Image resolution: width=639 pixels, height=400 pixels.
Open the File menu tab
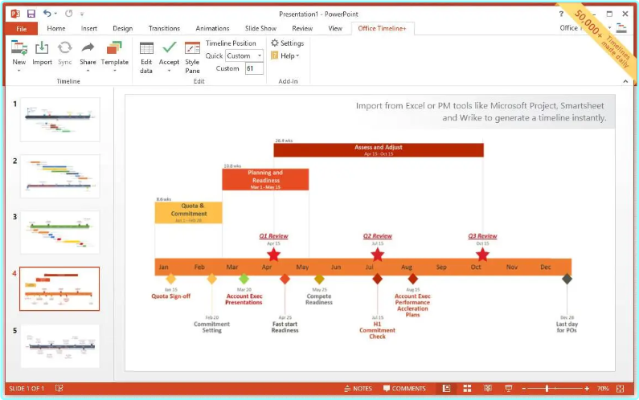pyautogui.click(x=21, y=29)
